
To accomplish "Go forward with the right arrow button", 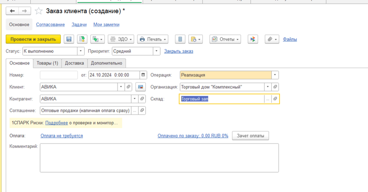I will click(25, 11).
